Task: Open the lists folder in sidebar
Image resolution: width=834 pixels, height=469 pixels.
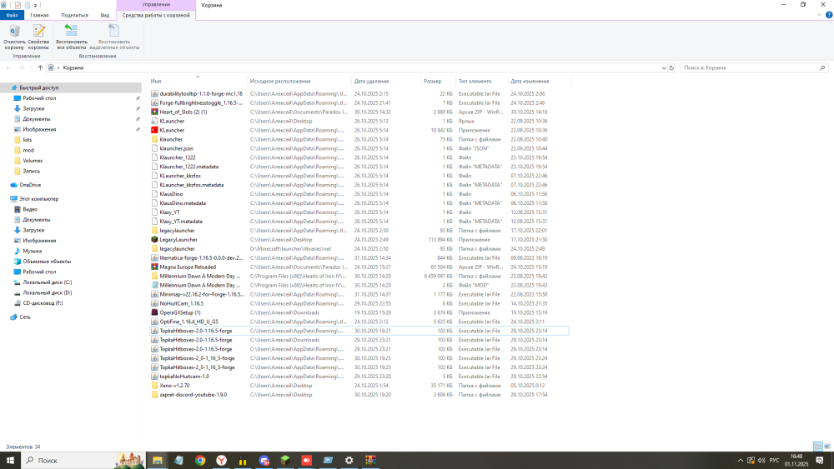Action: tap(28, 140)
